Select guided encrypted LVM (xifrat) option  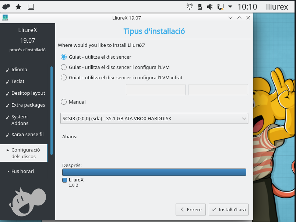point(64,77)
